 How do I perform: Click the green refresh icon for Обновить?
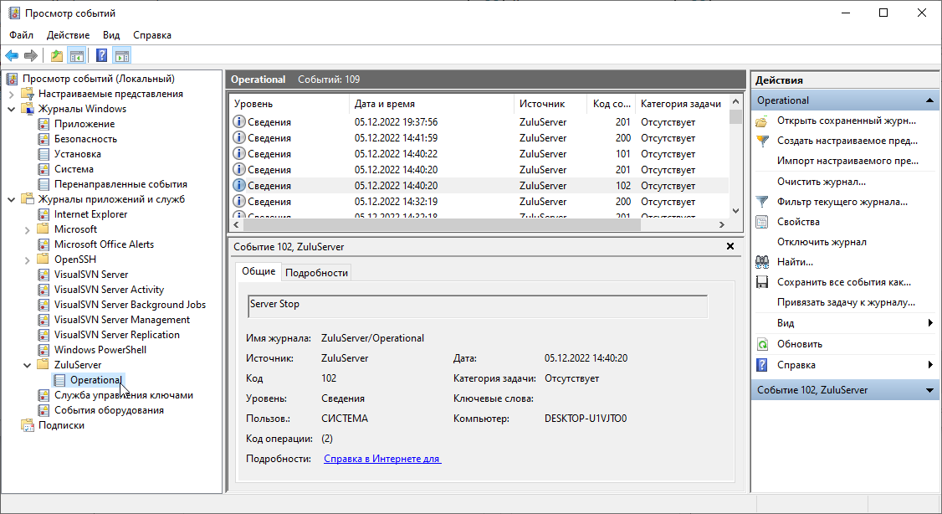click(x=762, y=344)
